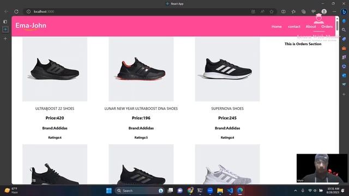This screenshot has width=349, height=196.
Task: Go back with the browser back arrow
Action: click(x=6, y=11)
